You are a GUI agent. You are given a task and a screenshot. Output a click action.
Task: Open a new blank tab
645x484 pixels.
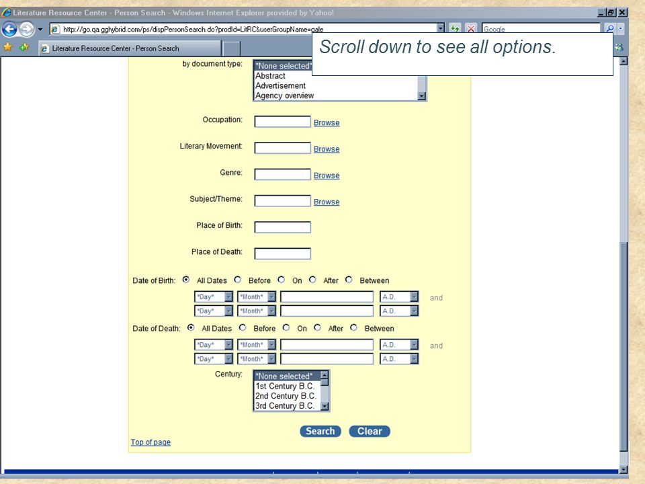click(x=231, y=48)
